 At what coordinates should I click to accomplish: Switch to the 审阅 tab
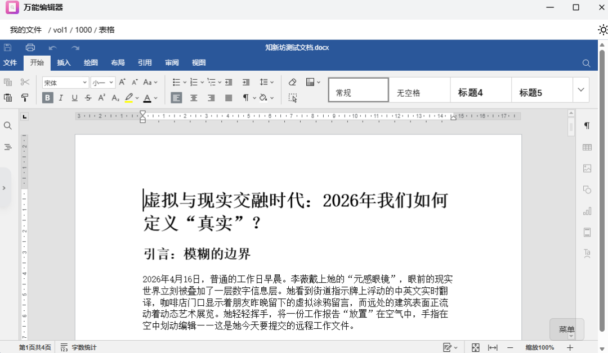coord(172,63)
